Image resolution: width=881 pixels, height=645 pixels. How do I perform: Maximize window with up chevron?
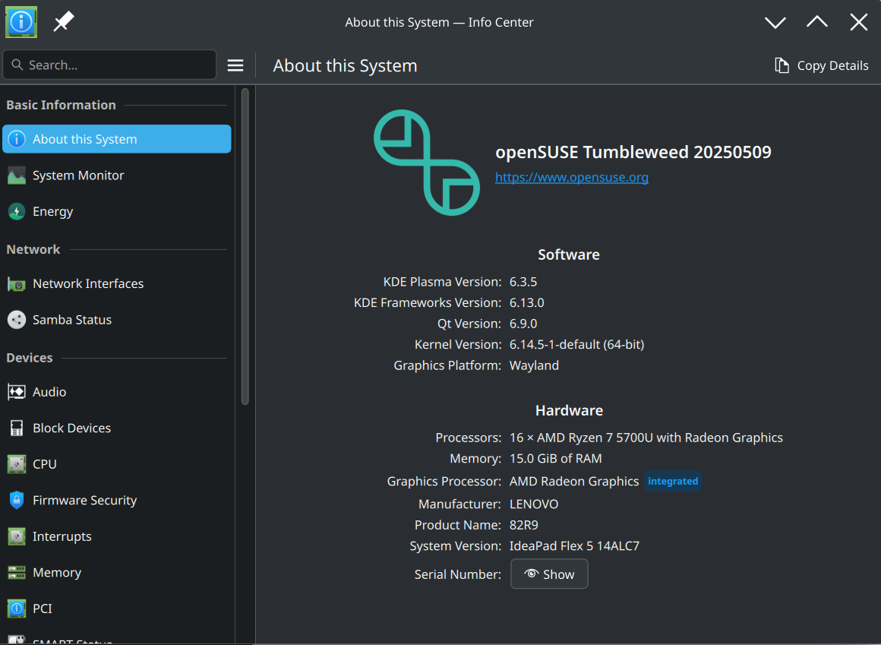817,23
